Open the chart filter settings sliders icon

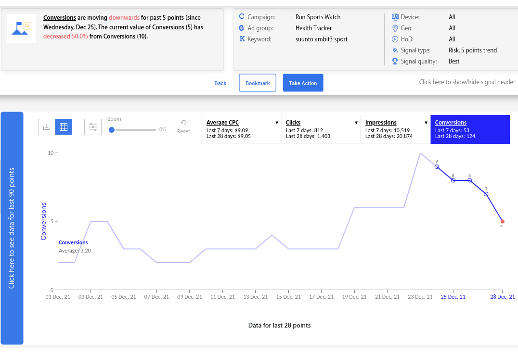click(x=93, y=127)
